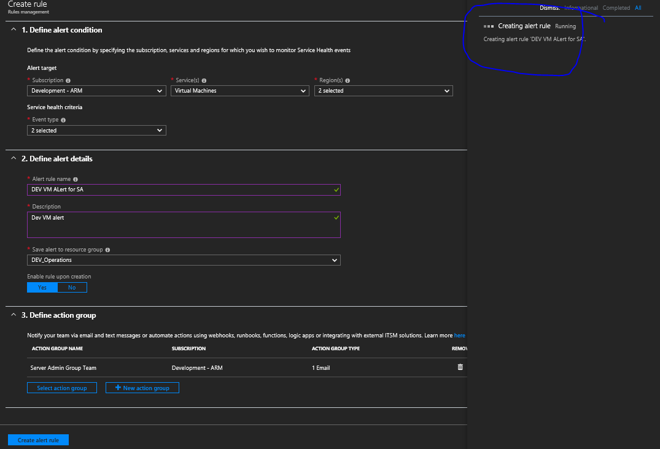Click the Create alert rule button
Viewport: 660px width, 449px height.
point(38,440)
